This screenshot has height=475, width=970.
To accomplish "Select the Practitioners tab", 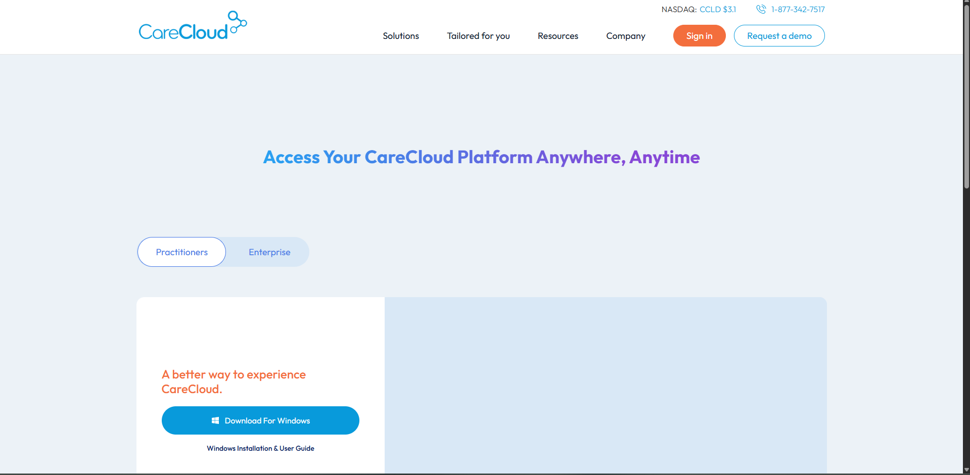I will pyautogui.click(x=181, y=252).
